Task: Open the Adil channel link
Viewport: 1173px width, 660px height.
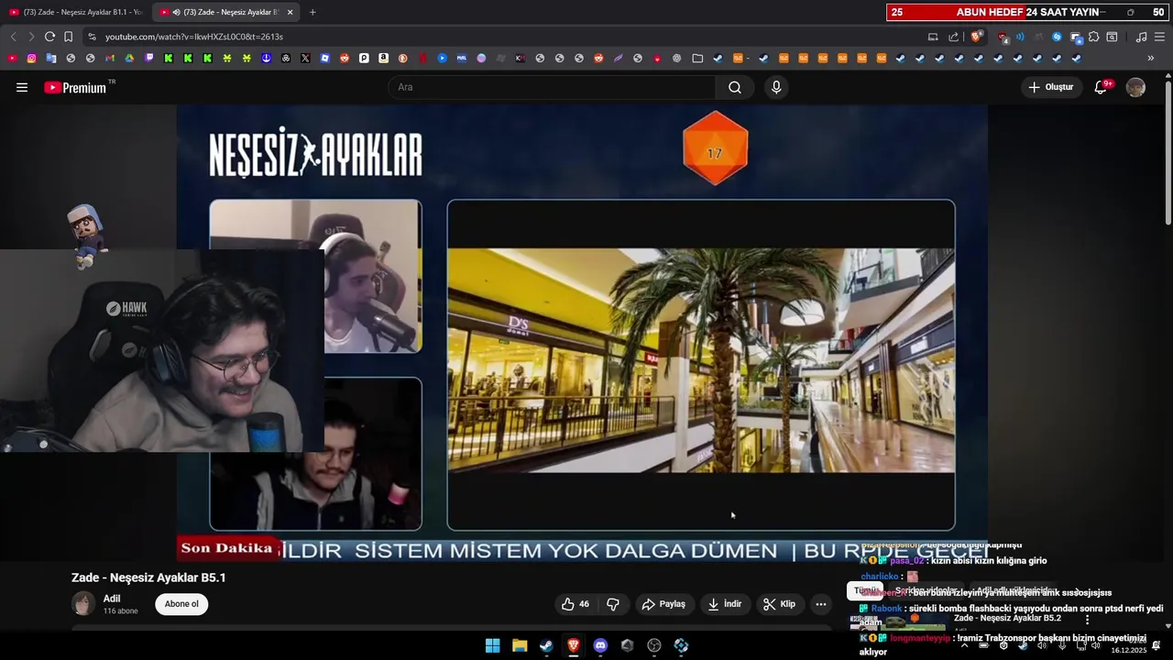Action: coord(112,599)
